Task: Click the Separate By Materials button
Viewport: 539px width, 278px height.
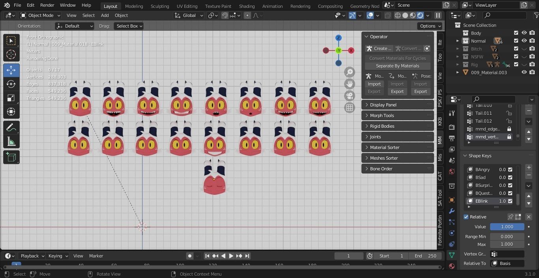Action: point(397,66)
